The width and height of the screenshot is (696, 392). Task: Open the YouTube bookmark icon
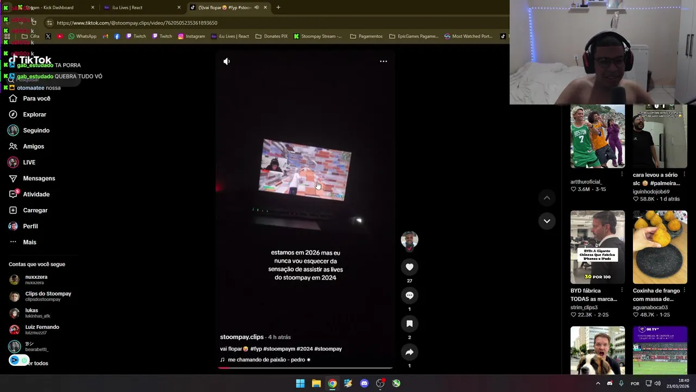click(x=60, y=36)
